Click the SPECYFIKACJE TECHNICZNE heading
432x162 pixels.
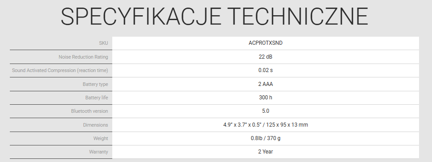tap(214, 17)
